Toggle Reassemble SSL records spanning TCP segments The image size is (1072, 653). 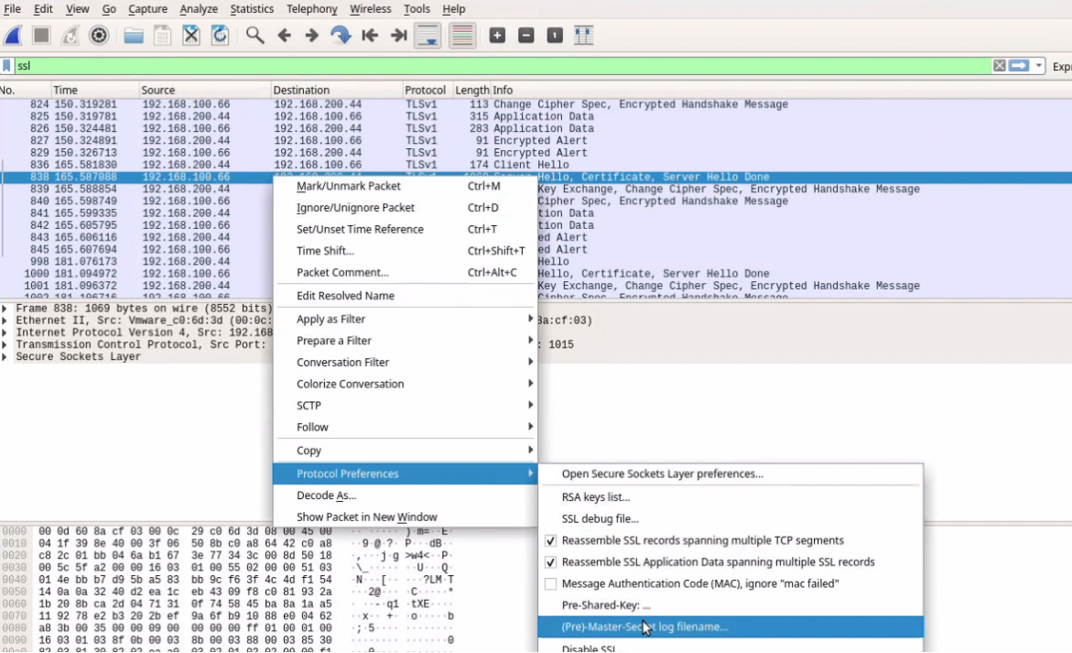point(550,541)
